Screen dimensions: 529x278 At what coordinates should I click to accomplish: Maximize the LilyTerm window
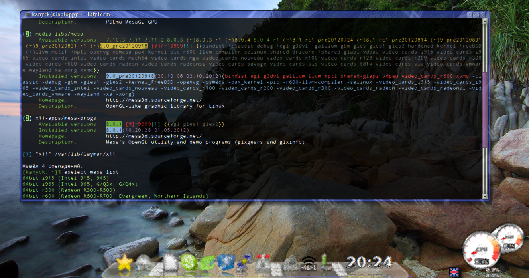click(x=476, y=14)
